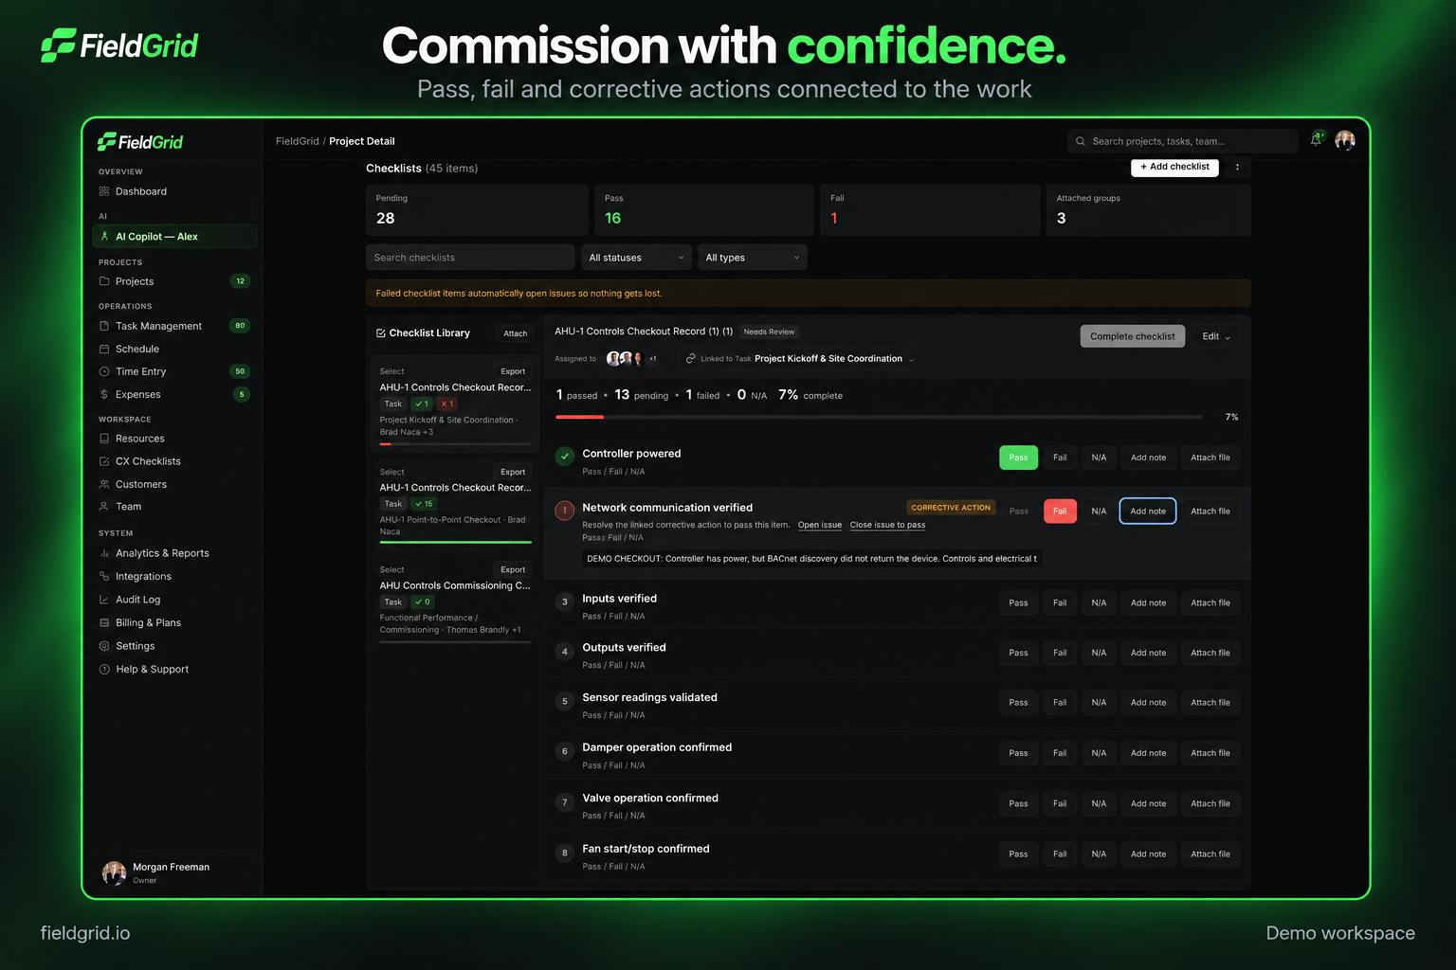The width and height of the screenshot is (1456, 970).
Task: Click the 7% checklist completion progress bar
Action: (879, 417)
